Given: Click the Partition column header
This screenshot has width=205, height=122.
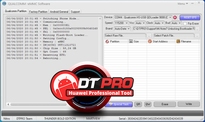Looking at the screenshot, I should pos(116,41).
